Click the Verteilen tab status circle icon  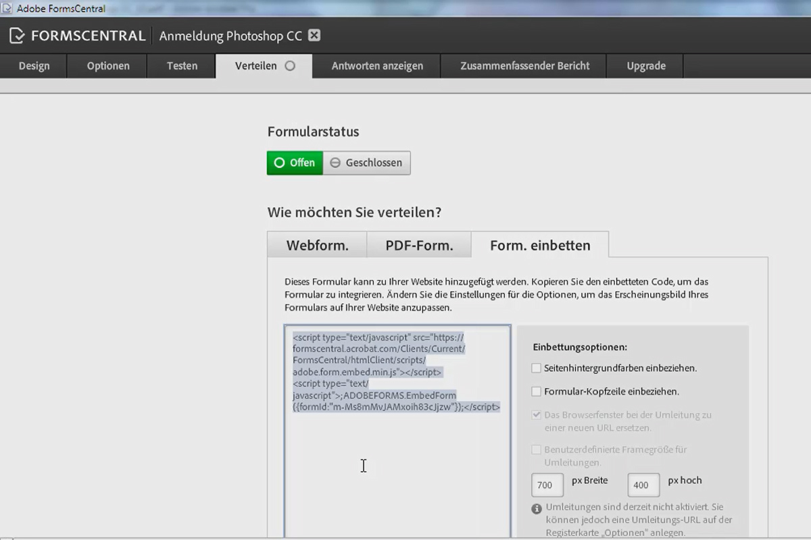(x=290, y=66)
